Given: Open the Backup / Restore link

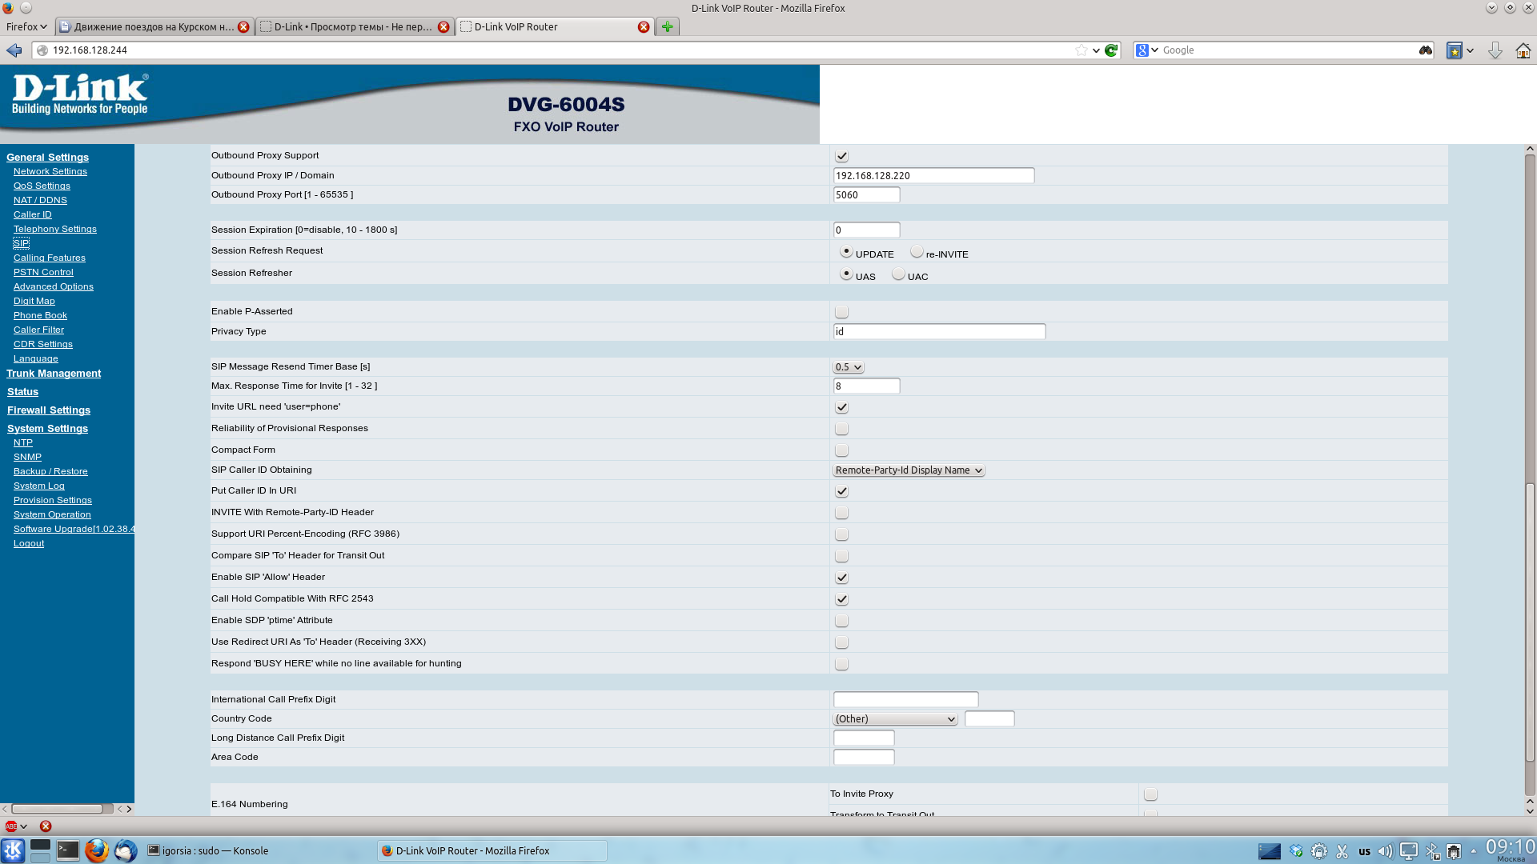Looking at the screenshot, I should (x=50, y=471).
